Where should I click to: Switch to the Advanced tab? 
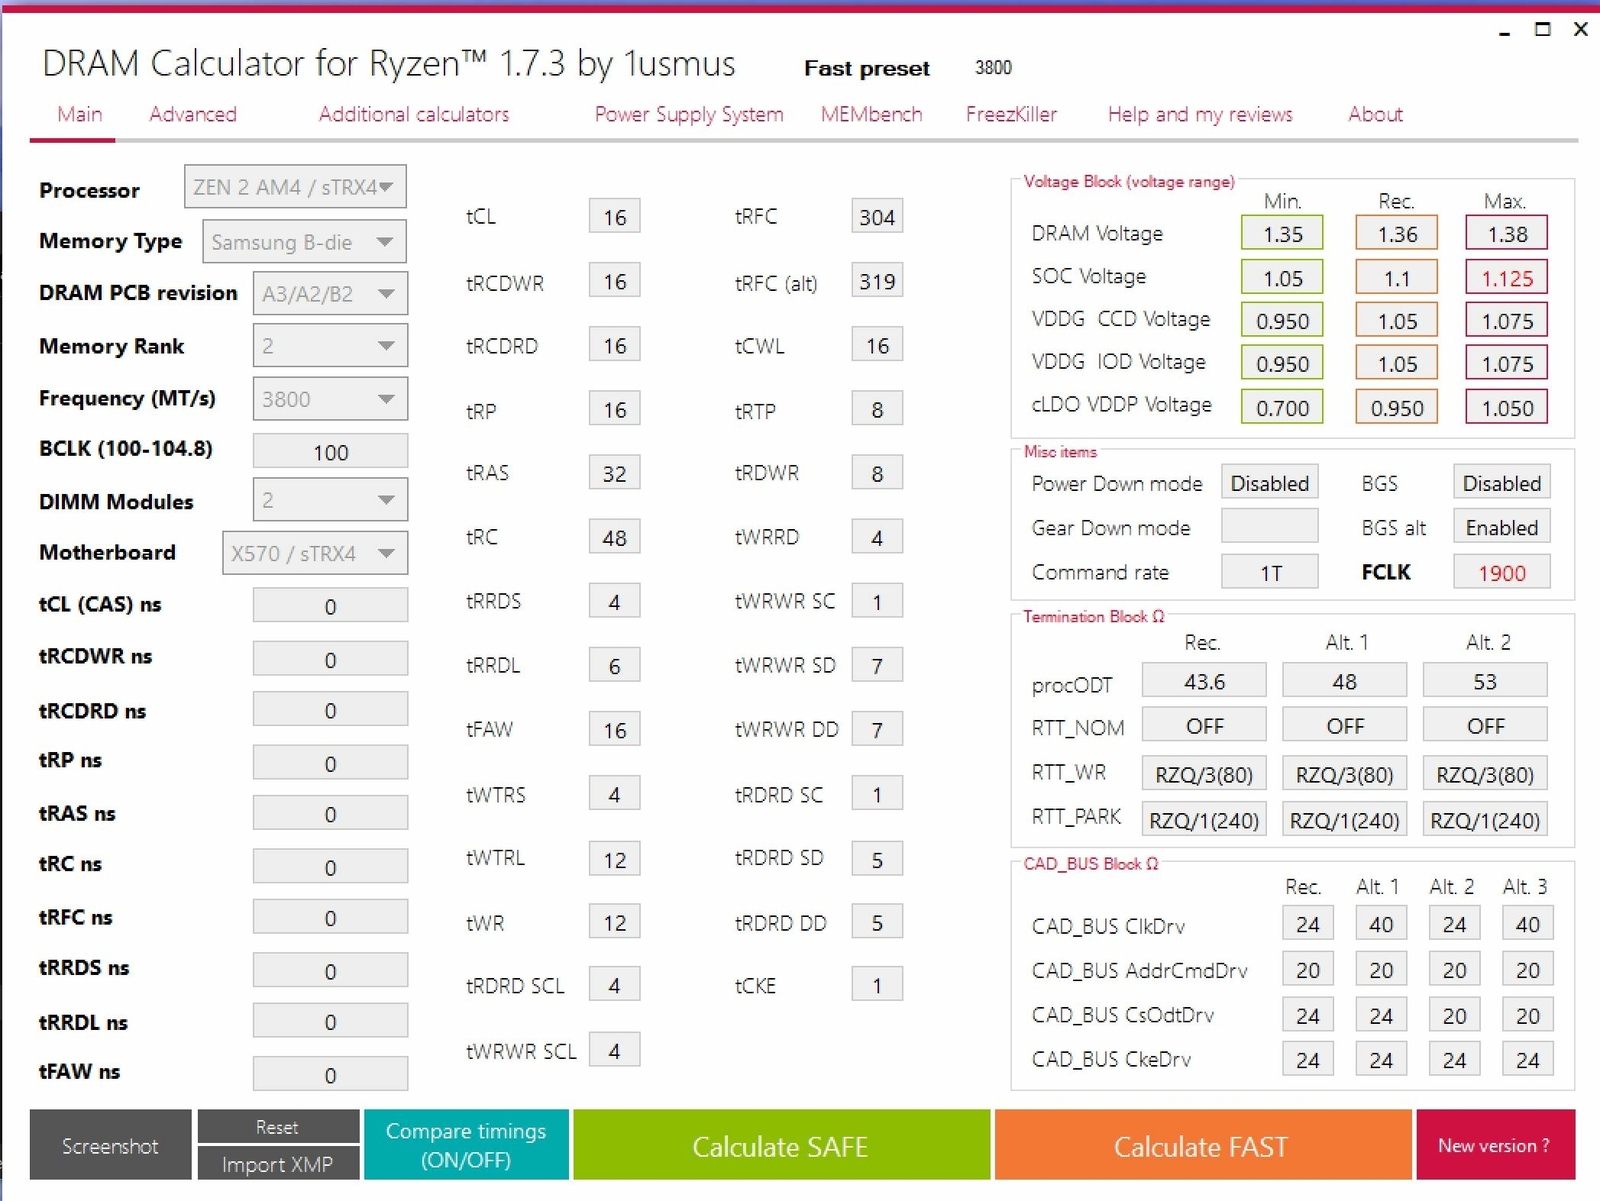pos(193,115)
